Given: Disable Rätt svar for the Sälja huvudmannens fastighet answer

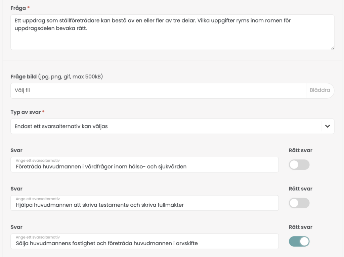Looking at the screenshot, I should pyautogui.click(x=299, y=241).
